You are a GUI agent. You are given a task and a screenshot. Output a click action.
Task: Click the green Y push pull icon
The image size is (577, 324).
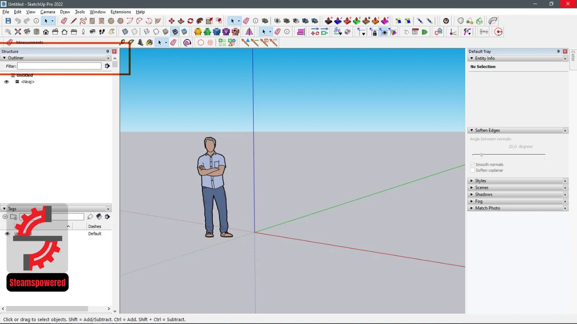click(357, 21)
